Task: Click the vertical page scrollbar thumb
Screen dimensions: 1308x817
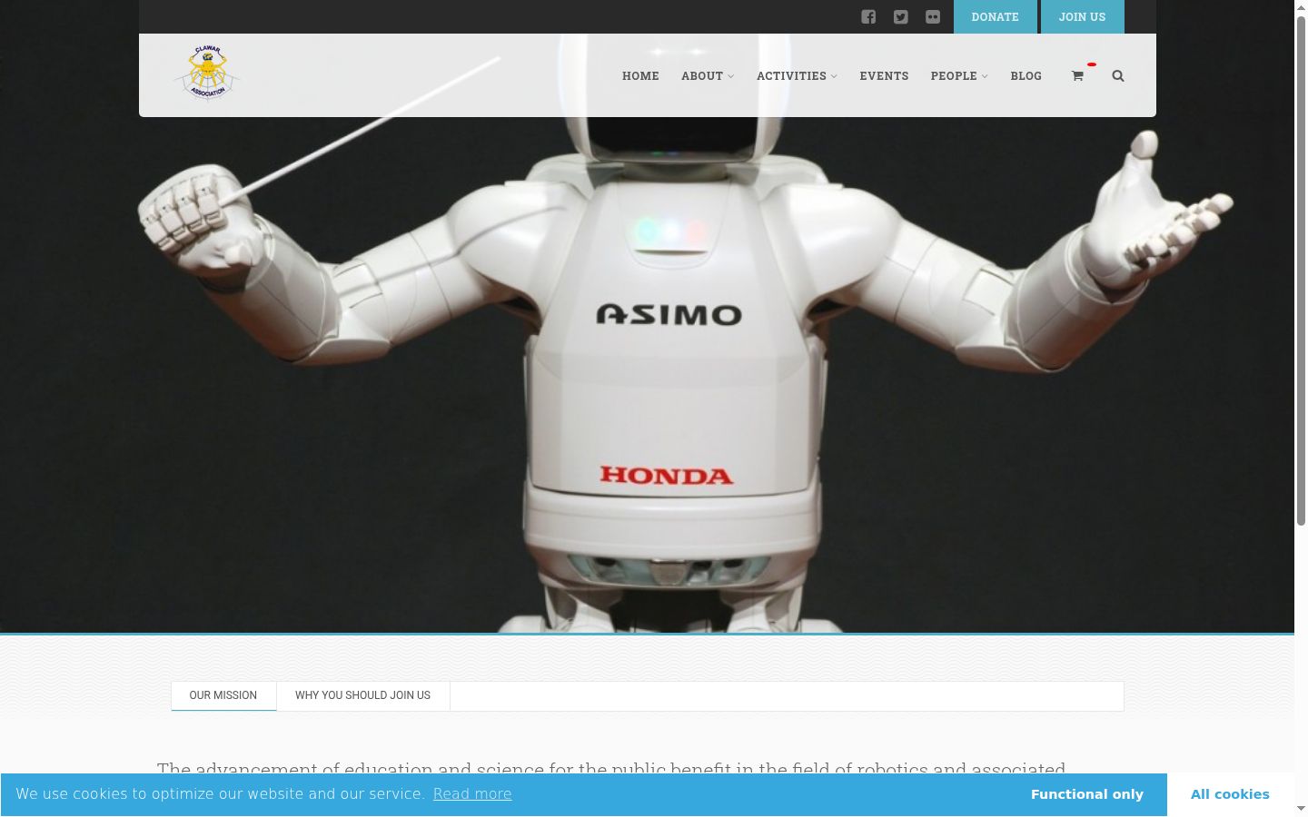Action: pyautogui.click(x=1301, y=271)
